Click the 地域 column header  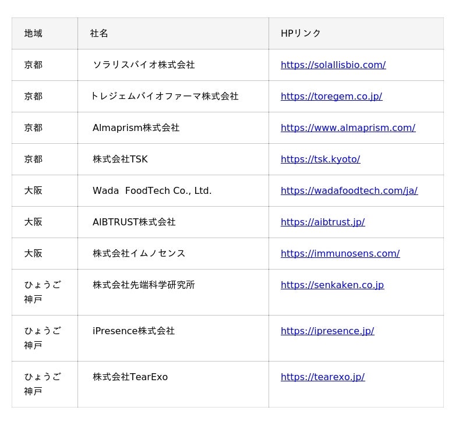click(x=33, y=33)
